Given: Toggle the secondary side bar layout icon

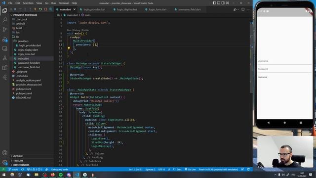Looking at the screenshot, I should (x=223, y=3).
